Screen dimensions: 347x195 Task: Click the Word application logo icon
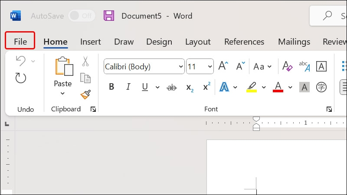16,16
